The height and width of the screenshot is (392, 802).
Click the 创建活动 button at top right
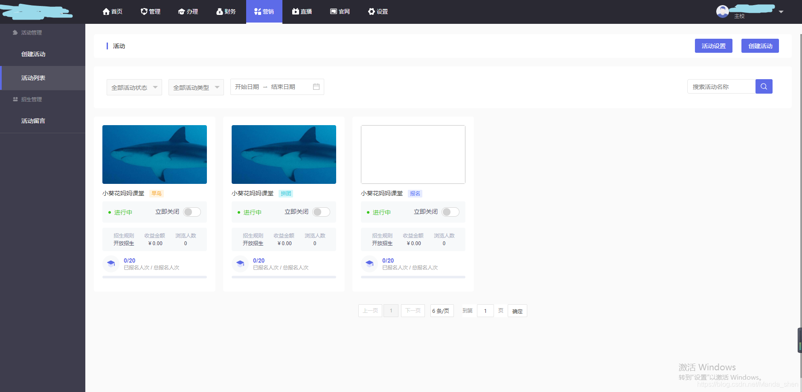(760, 46)
